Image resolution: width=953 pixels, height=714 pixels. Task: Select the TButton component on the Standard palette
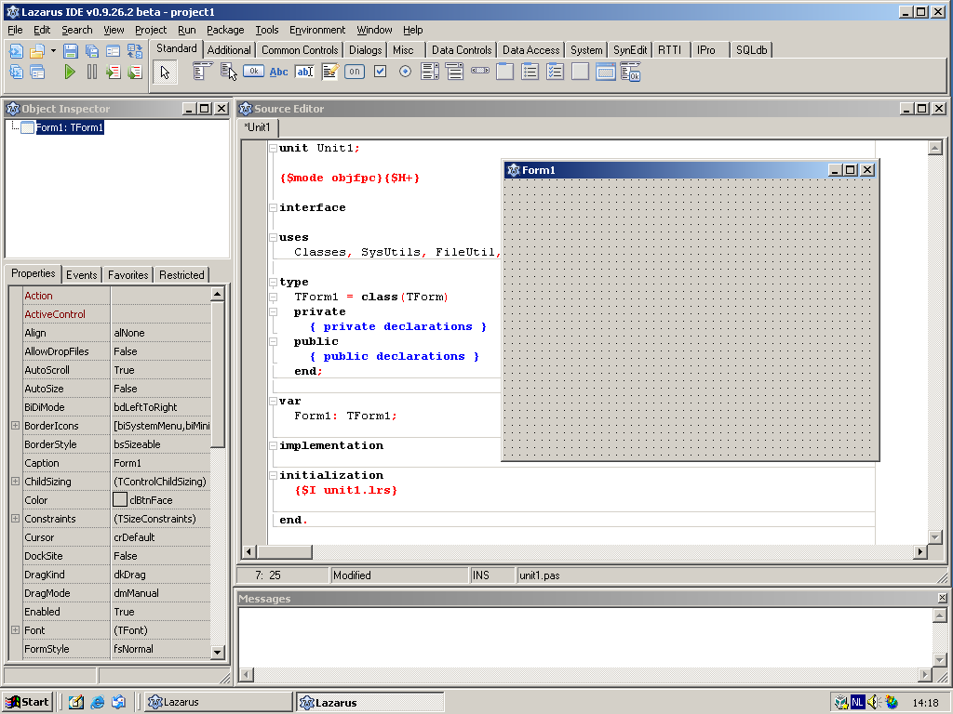254,71
